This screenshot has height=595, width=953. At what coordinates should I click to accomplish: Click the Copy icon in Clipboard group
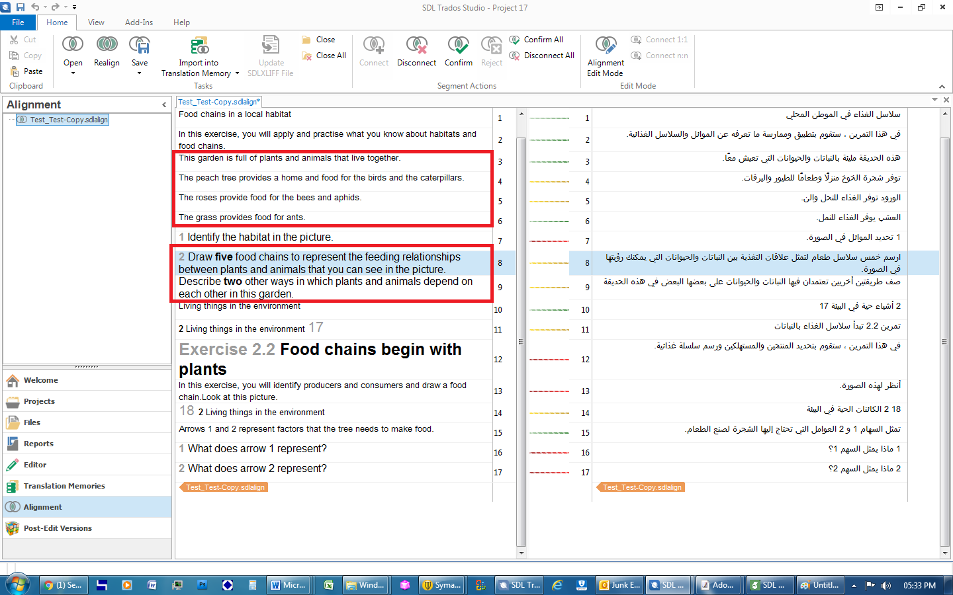[x=14, y=56]
